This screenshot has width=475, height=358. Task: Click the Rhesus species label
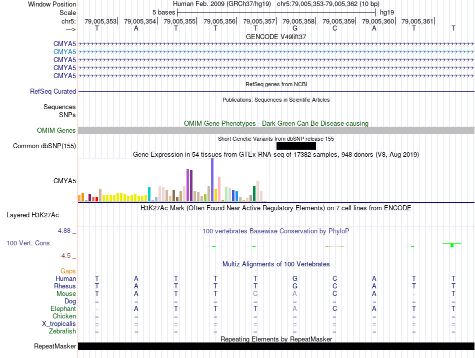64,286
